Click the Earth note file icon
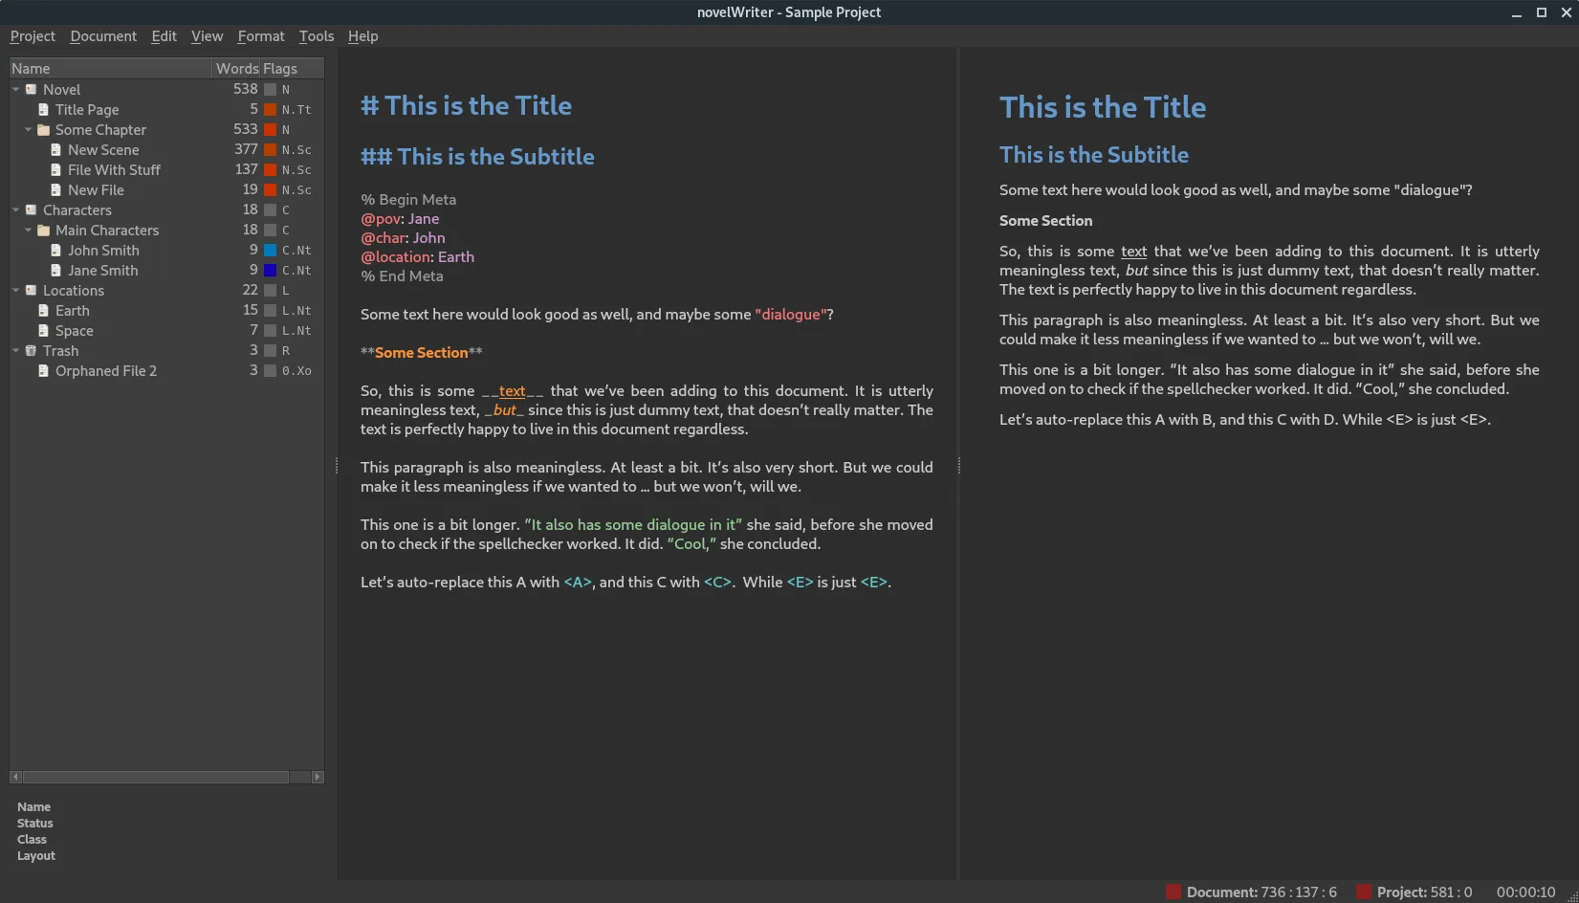Viewport: 1579px width, 903px height. click(x=43, y=310)
